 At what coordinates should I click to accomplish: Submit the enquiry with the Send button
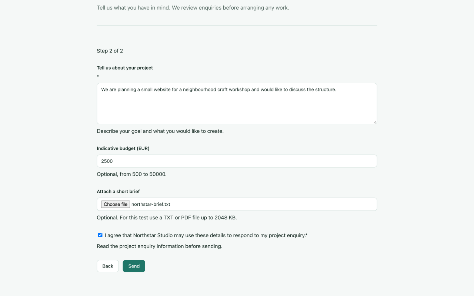pyautogui.click(x=134, y=266)
